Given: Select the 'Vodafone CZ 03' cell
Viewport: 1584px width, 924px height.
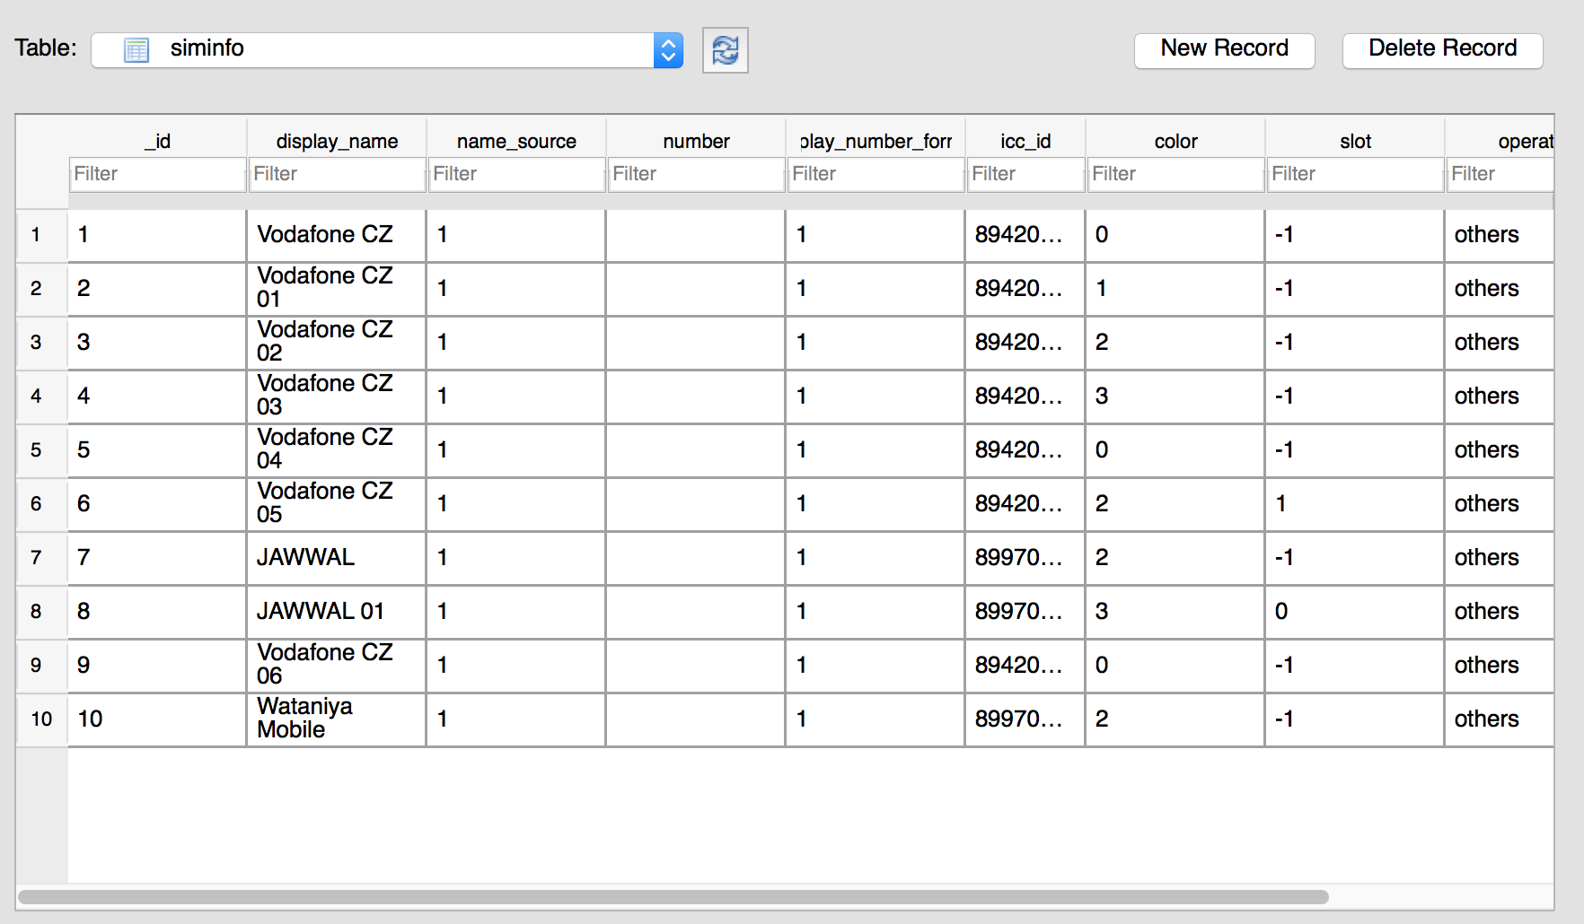Looking at the screenshot, I should click(336, 397).
